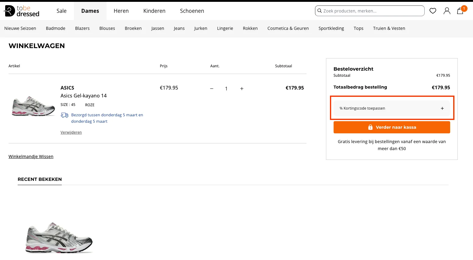This screenshot has width=473, height=260.
Task: Open the shopping bag icon
Action: 460,11
